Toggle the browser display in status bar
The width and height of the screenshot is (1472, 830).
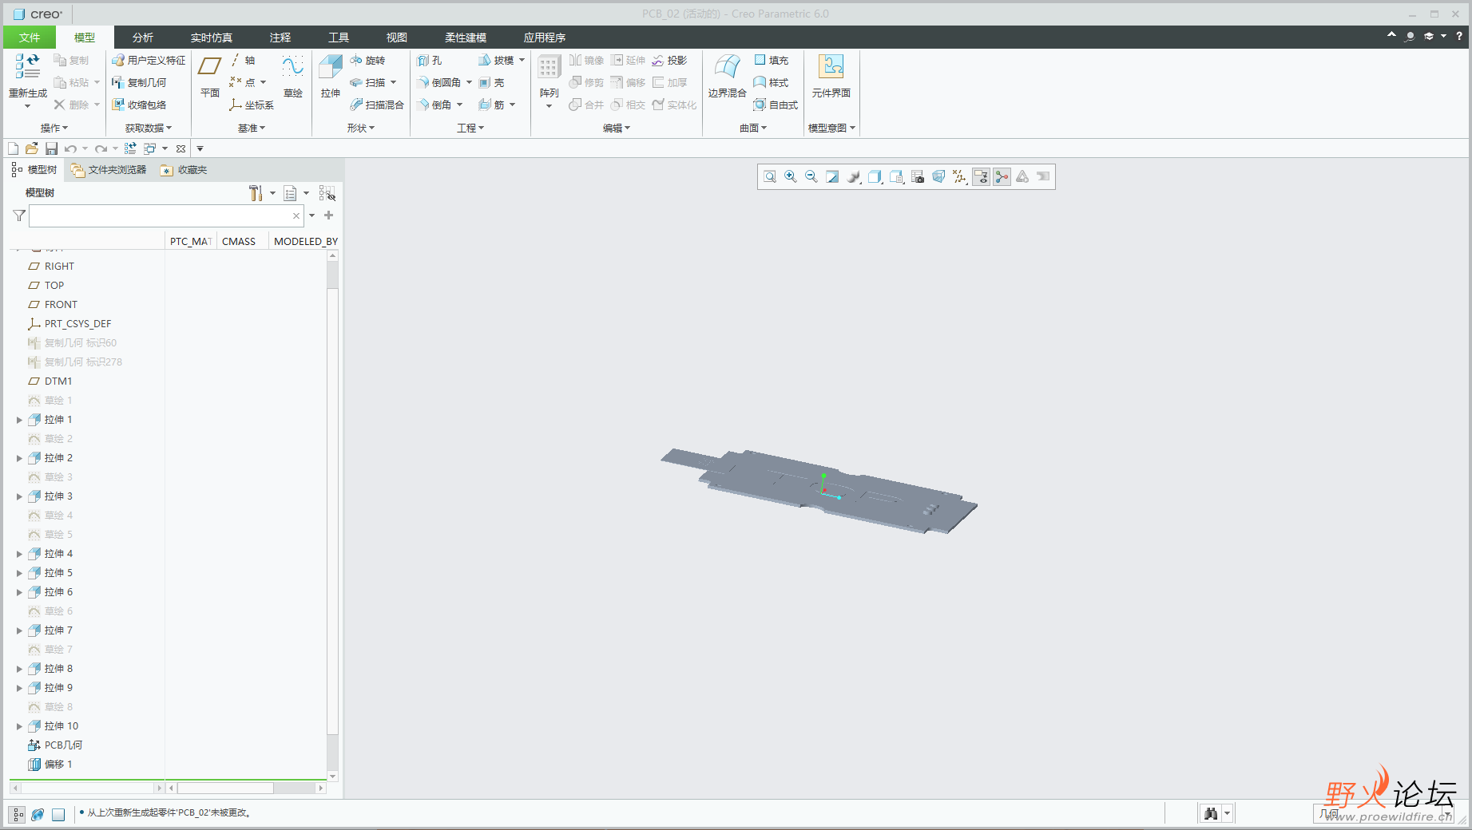[x=38, y=814]
